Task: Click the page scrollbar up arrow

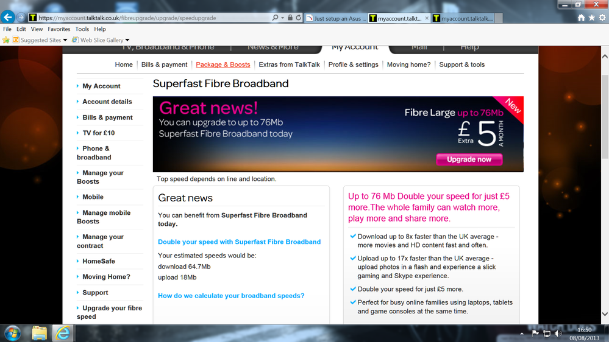Action: [605, 56]
